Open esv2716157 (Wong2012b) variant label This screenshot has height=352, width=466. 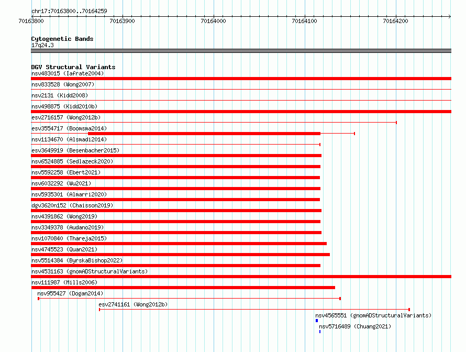(66, 117)
